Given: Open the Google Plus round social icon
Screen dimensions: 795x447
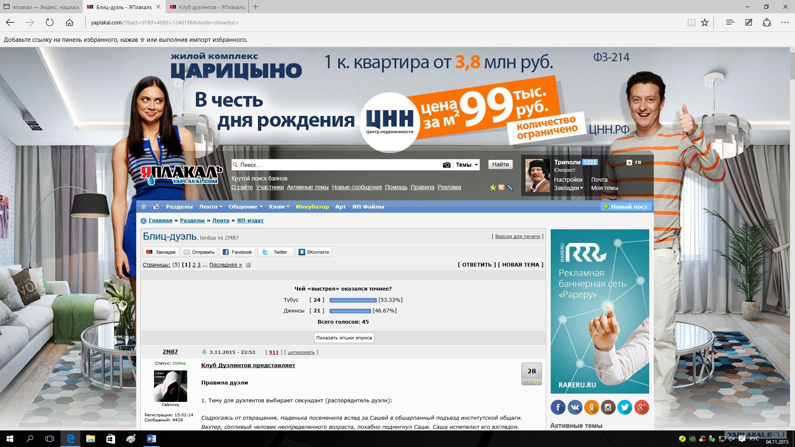Looking at the screenshot, I should coord(641,407).
